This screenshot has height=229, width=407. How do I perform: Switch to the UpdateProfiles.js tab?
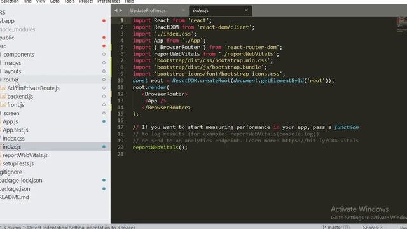(x=148, y=11)
